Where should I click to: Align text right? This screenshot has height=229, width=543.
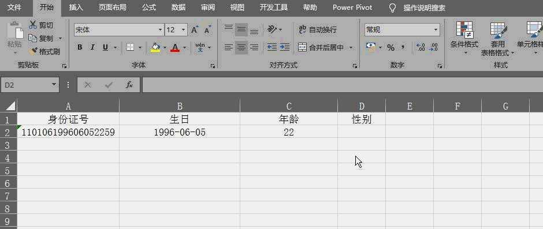(x=254, y=47)
